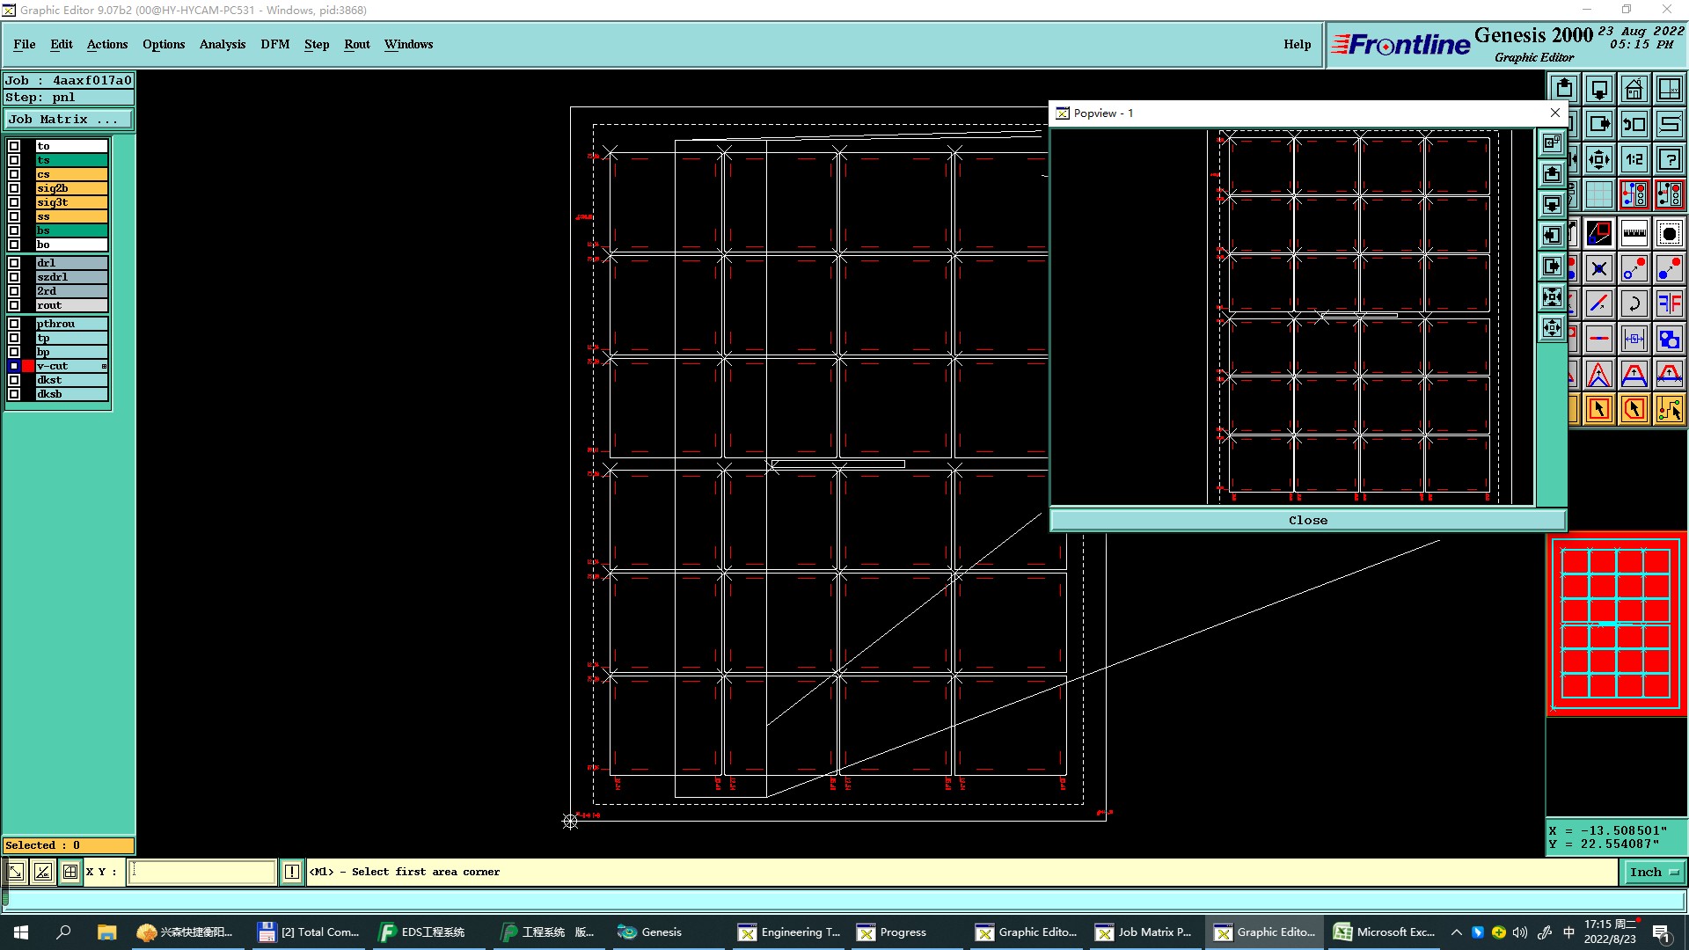Viewport: 1689px width, 950px height.
Task: Open the DFM menu
Action: point(274,44)
